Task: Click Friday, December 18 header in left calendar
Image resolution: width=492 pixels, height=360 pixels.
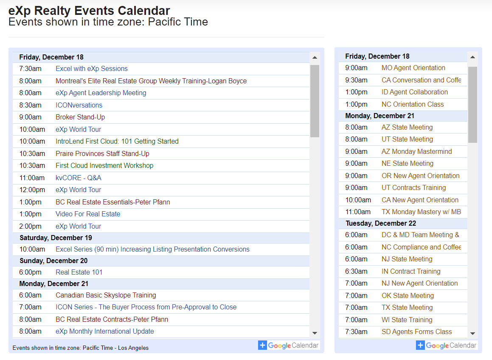Action: click(51, 57)
